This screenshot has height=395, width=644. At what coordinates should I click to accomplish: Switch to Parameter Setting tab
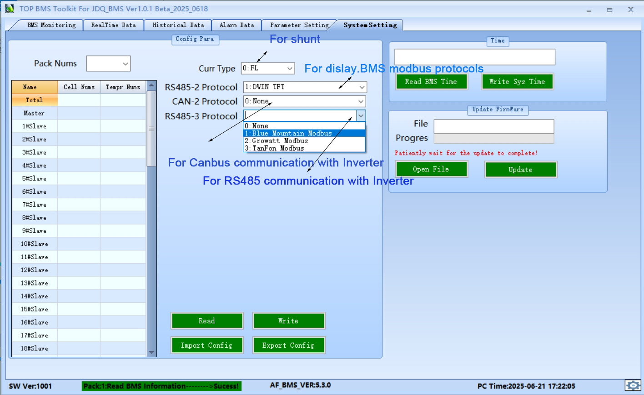[x=299, y=25]
